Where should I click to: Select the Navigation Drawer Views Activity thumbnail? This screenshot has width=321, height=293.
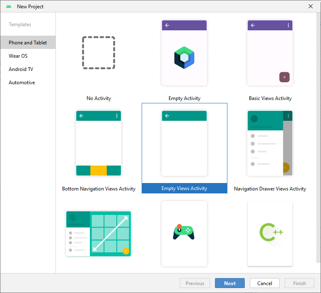click(x=270, y=143)
